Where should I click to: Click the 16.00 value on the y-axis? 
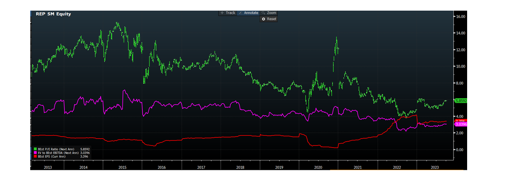click(460, 17)
